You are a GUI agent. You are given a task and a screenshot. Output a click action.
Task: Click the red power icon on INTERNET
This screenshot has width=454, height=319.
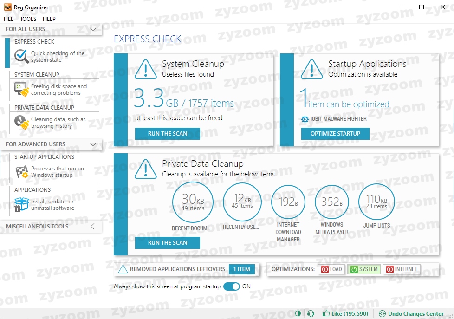(390, 269)
